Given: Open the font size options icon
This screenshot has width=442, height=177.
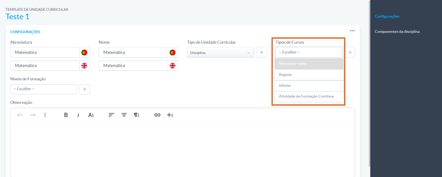Looking at the screenshot, I should point(91,115).
